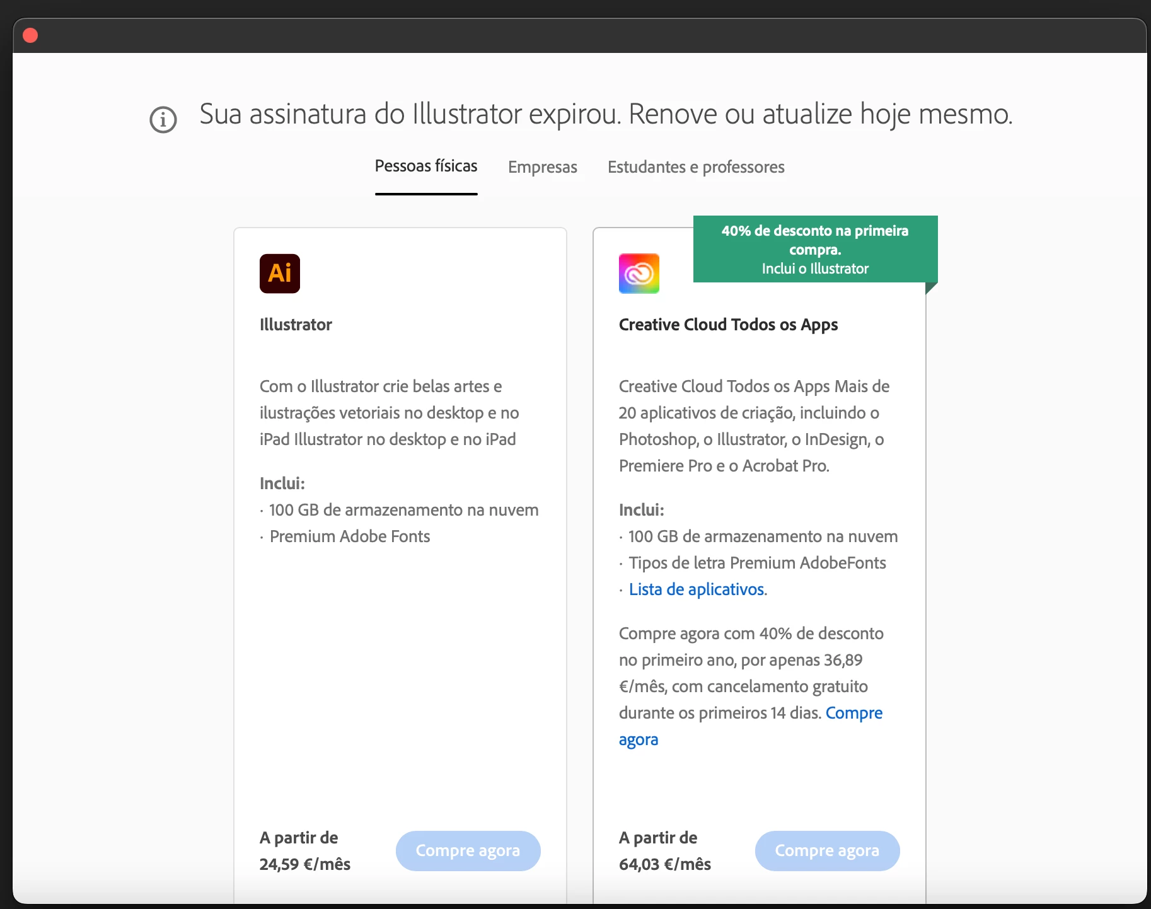1151x909 pixels.
Task: Click Creative Cloud card's 100 GB storage item
Action: [x=763, y=536]
